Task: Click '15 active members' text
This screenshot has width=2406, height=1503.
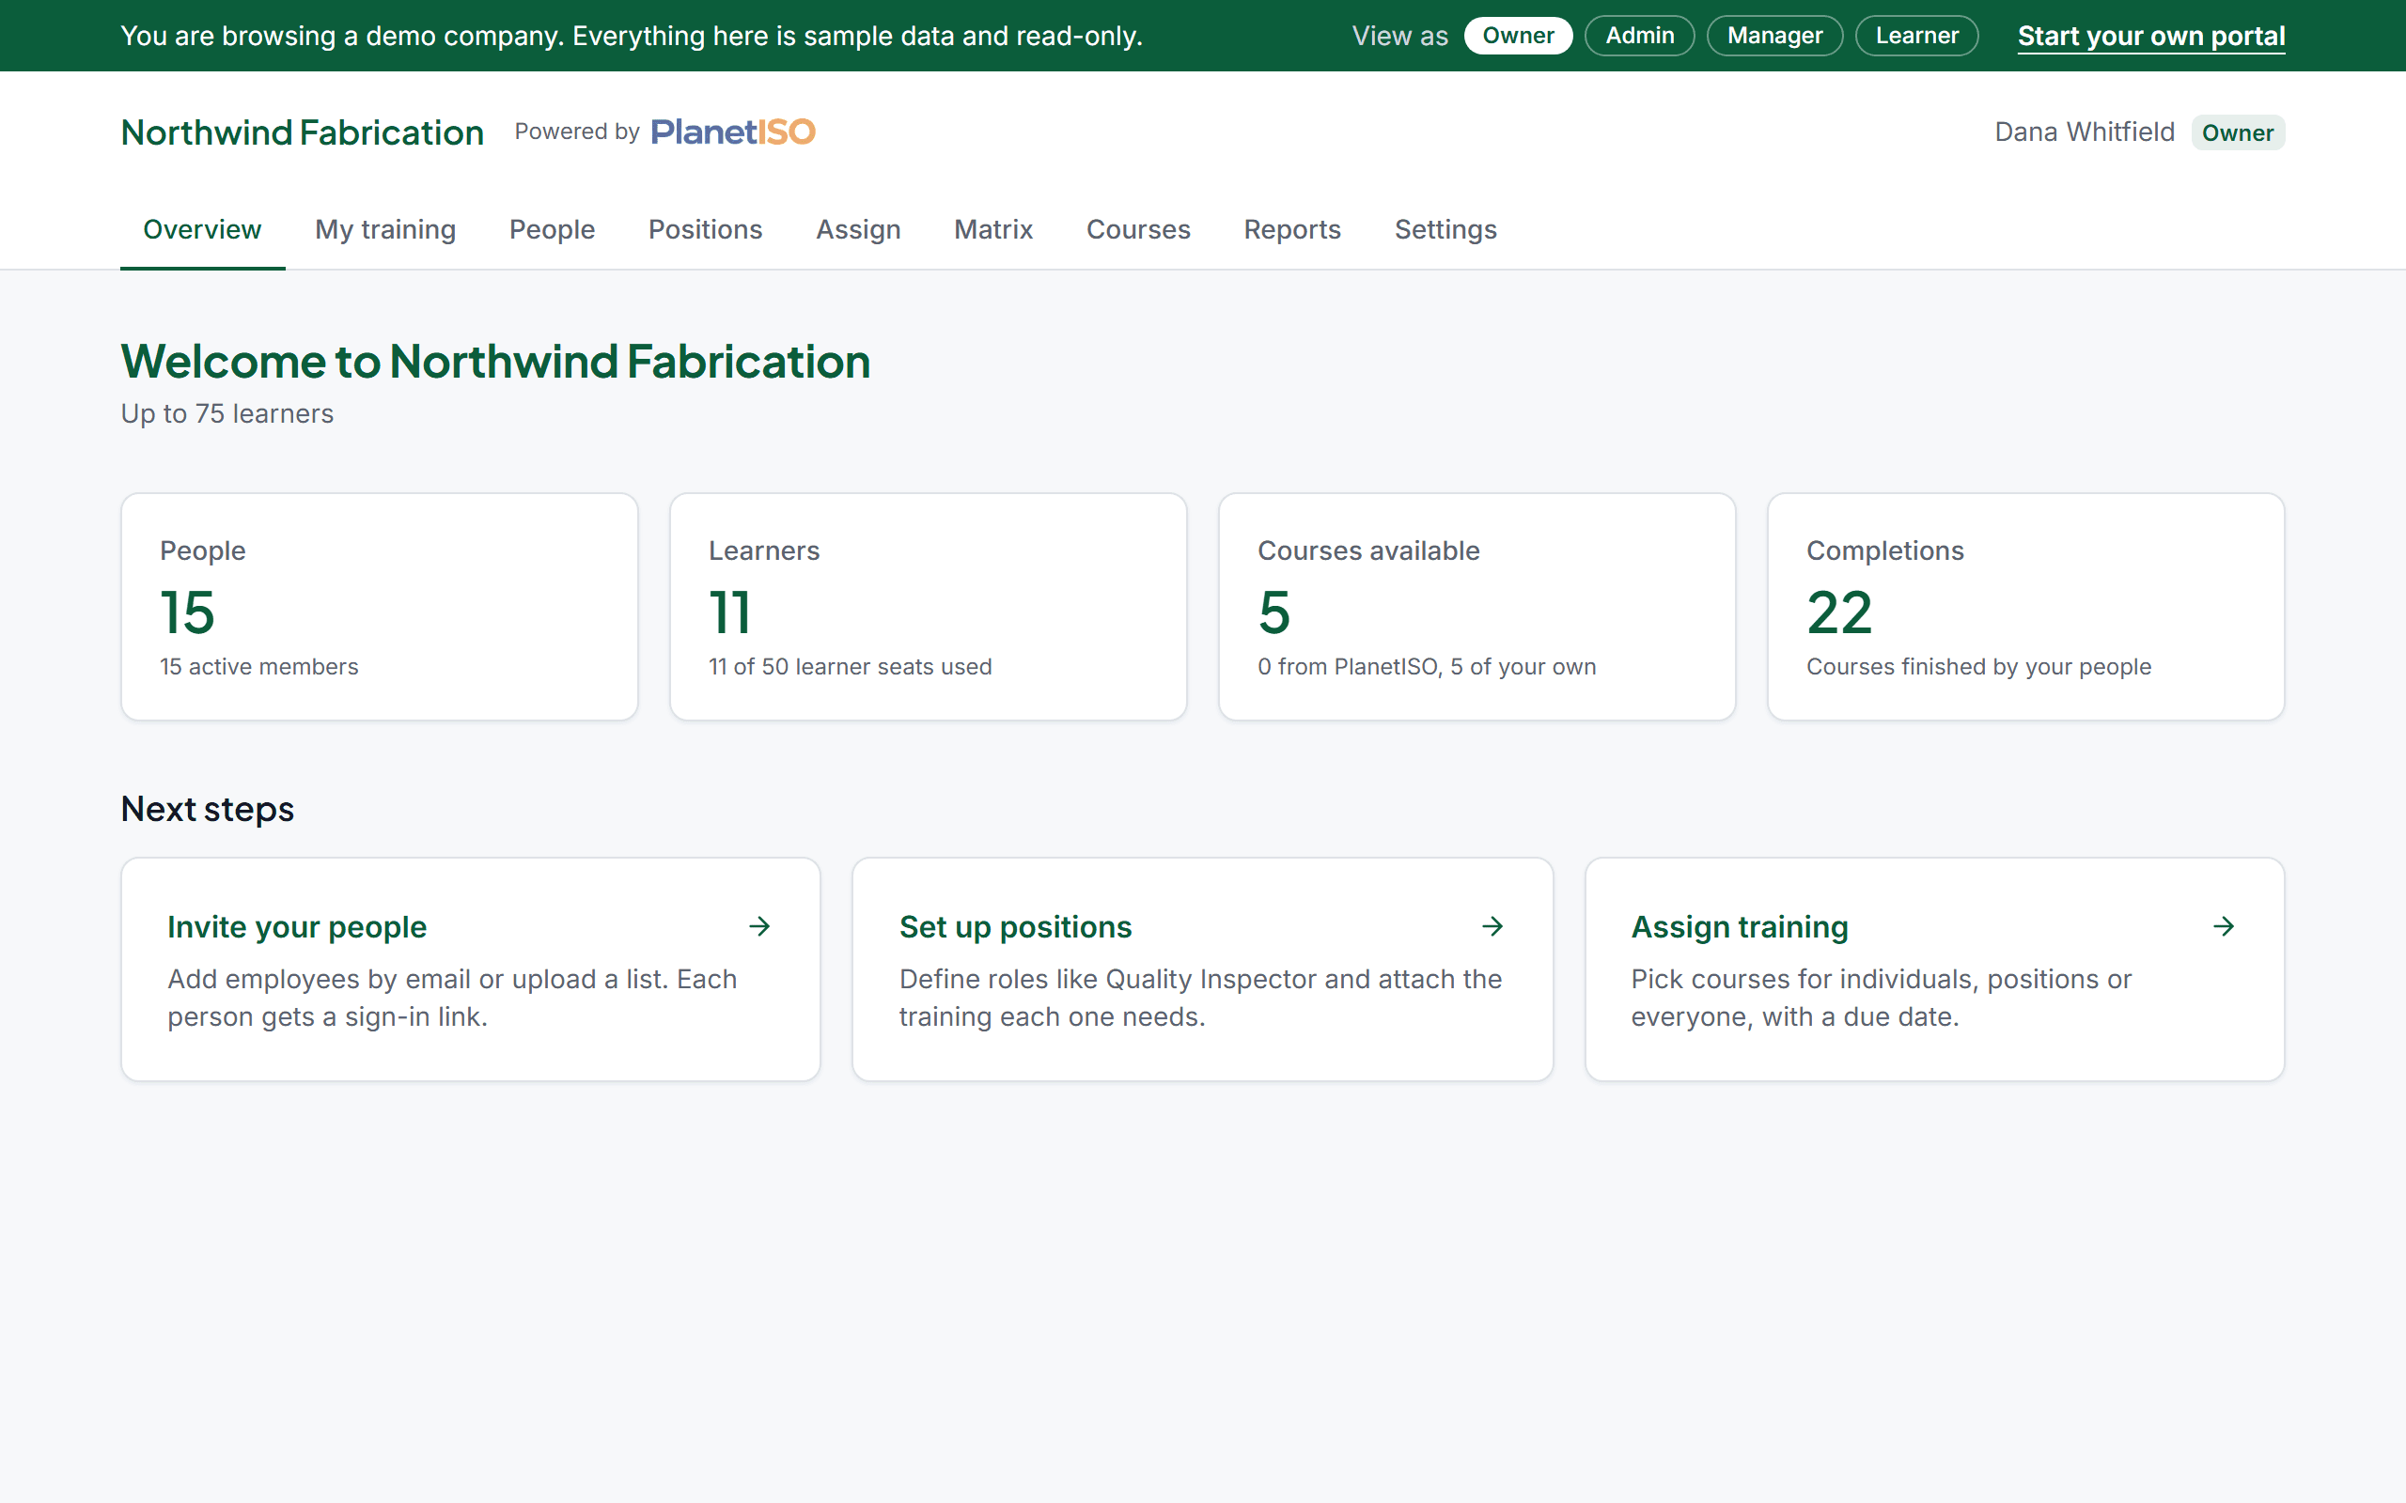Action: (x=259, y=667)
